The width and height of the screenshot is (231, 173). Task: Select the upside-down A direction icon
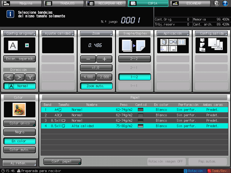30,77
